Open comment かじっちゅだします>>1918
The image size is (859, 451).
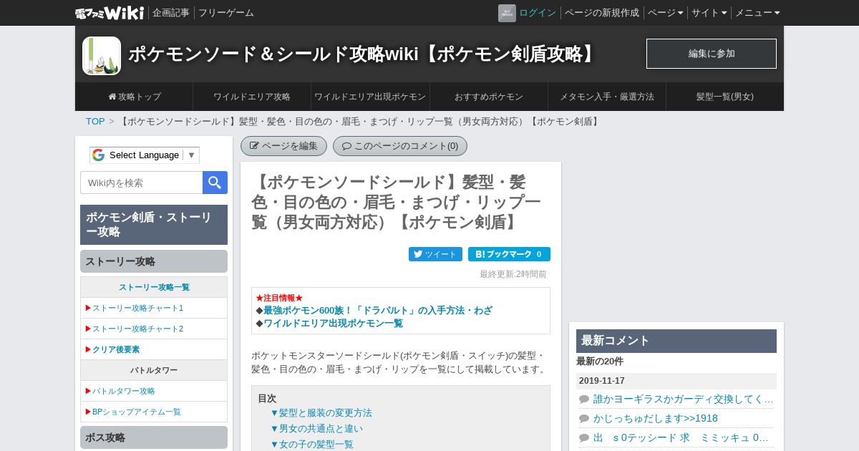[x=656, y=418]
